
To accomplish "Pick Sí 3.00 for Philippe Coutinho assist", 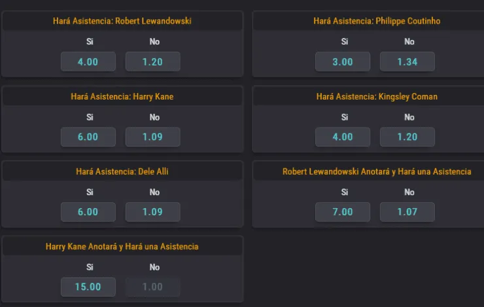I will pyautogui.click(x=342, y=62).
